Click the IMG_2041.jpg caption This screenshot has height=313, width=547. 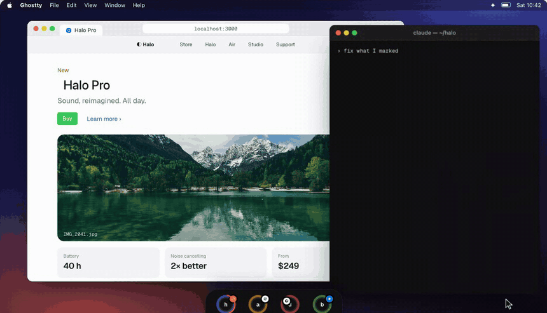(80, 234)
